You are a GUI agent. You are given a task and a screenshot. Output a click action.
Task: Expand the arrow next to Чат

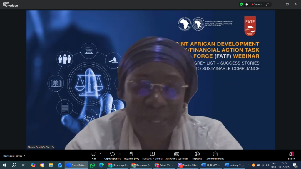(x=100, y=154)
